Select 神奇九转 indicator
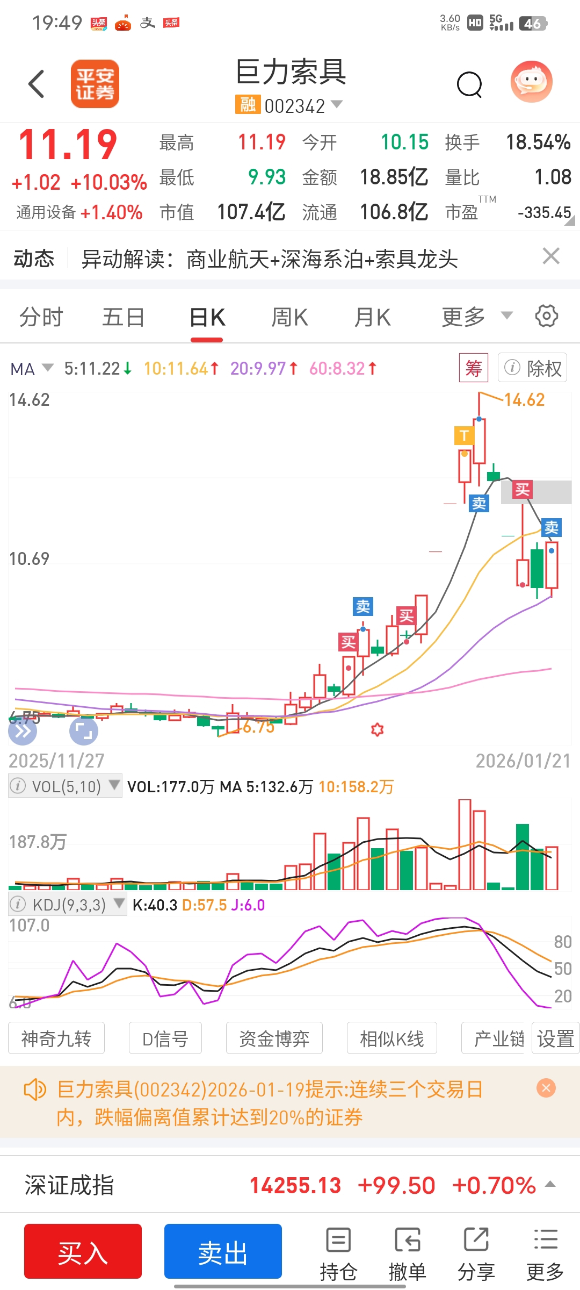Image resolution: width=580 pixels, height=1290 pixels. click(x=56, y=1038)
